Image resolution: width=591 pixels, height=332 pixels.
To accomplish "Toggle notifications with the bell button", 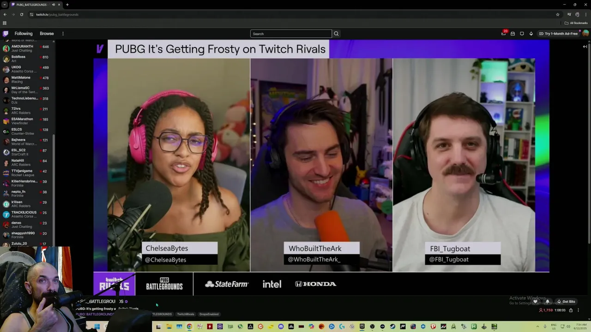I will (548, 302).
